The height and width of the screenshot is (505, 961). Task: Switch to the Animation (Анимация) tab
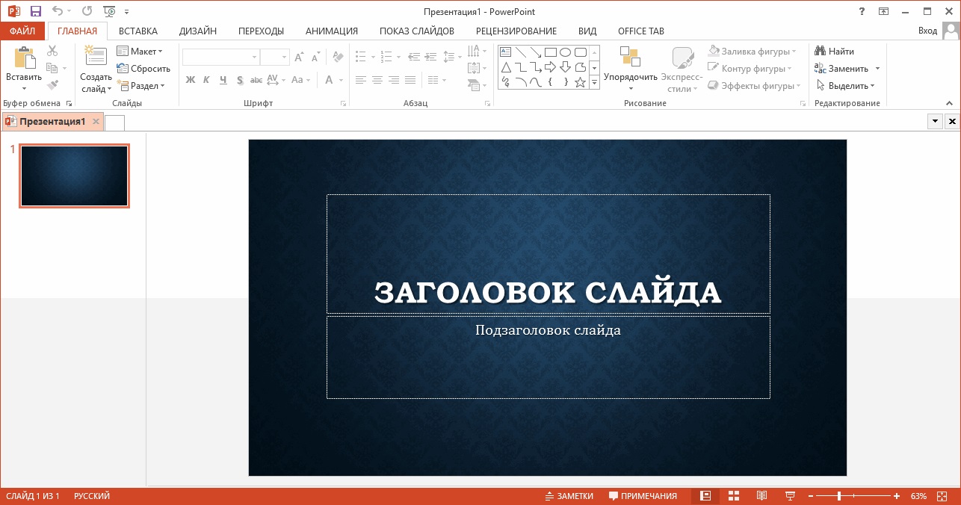[331, 31]
